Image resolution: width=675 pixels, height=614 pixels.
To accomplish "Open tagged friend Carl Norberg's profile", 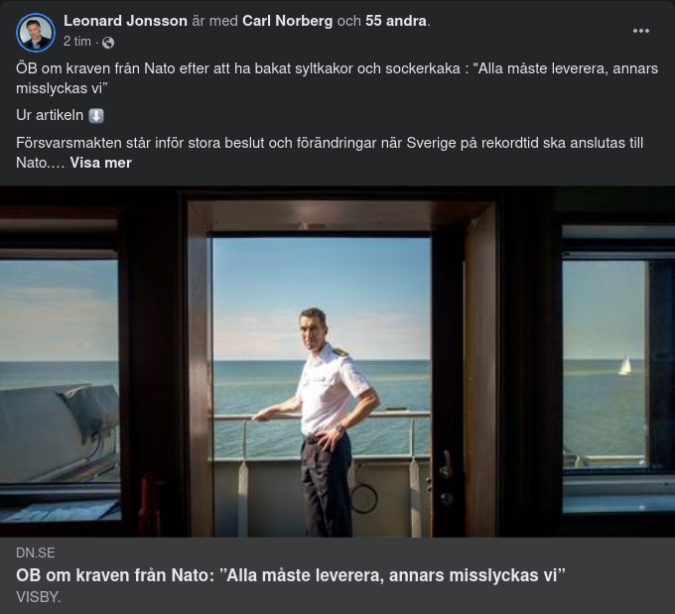I will [287, 21].
